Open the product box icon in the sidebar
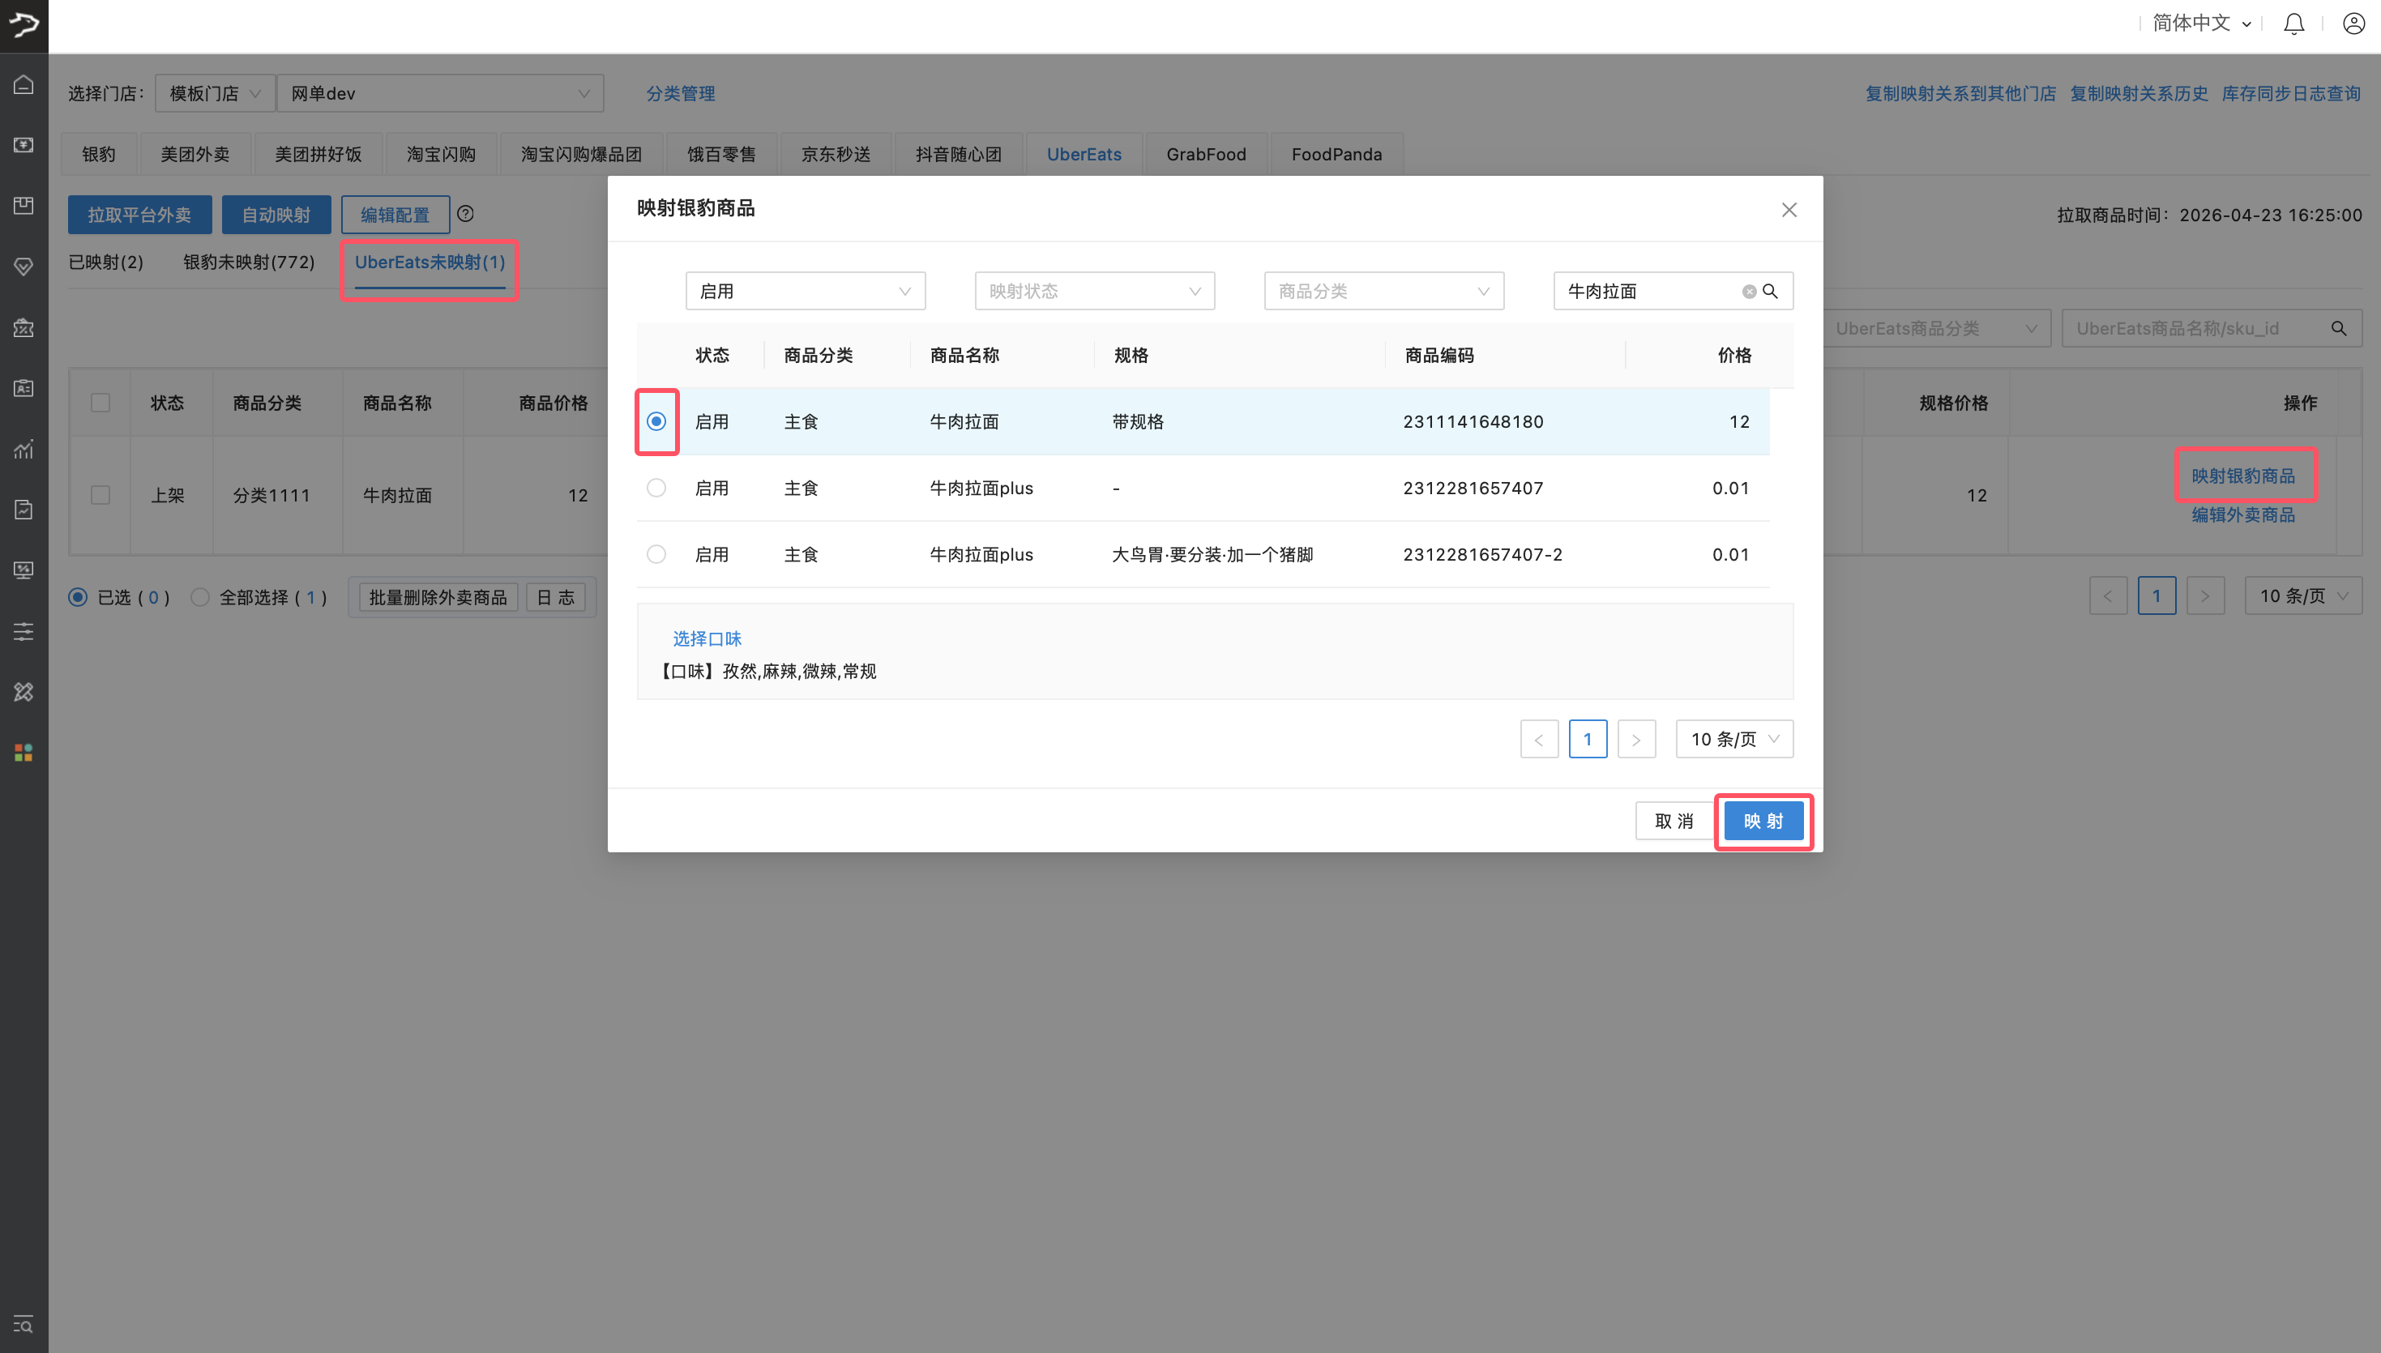Image resolution: width=2381 pixels, height=1353 pixels. [24, 205]
